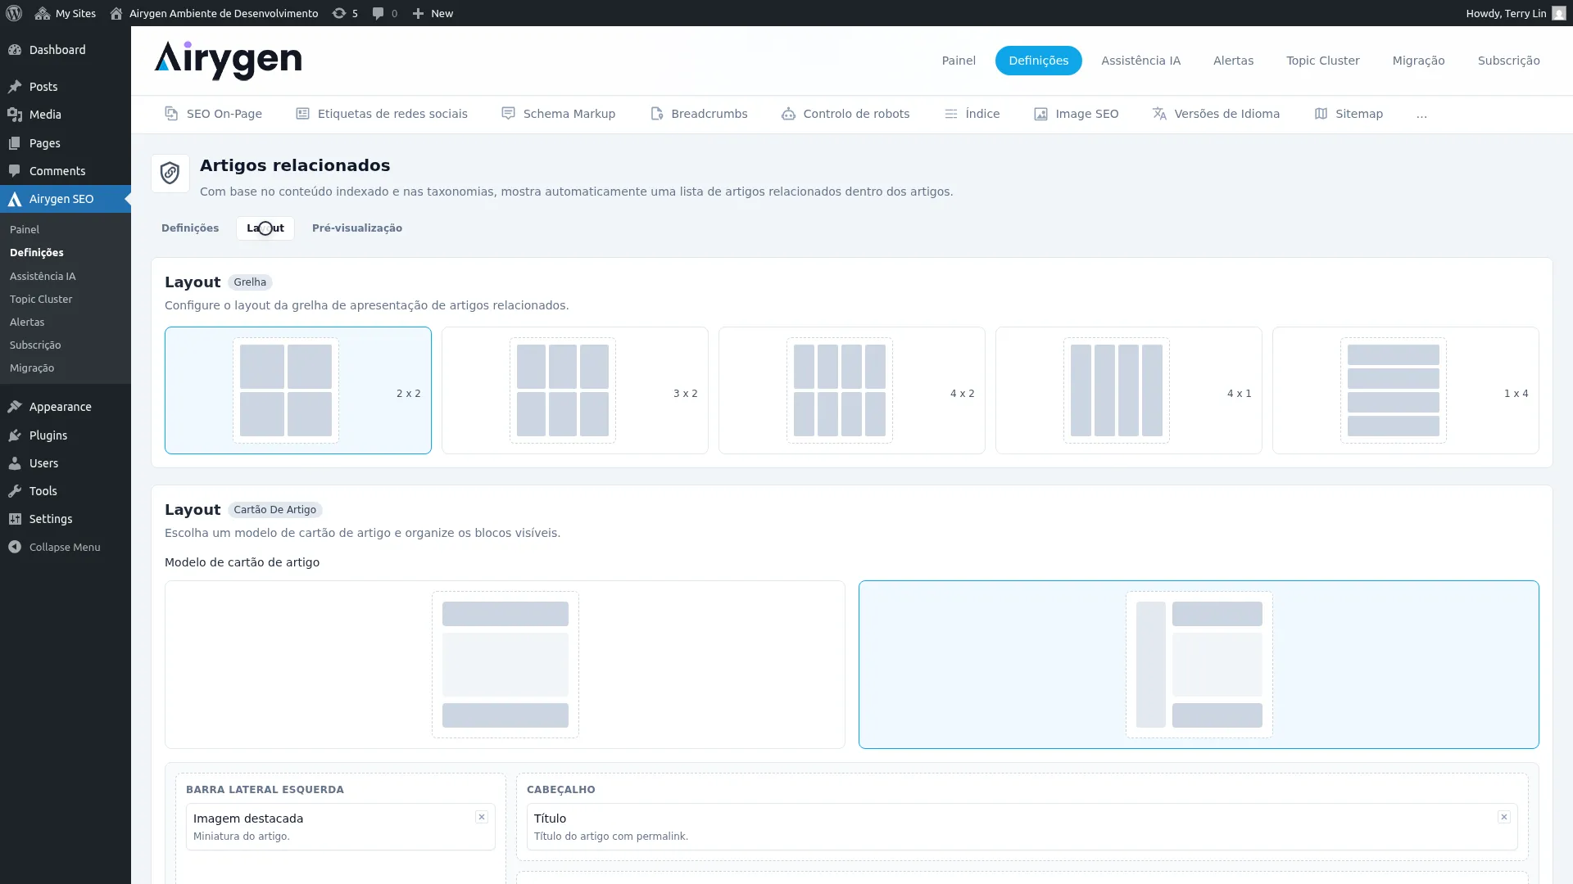Open the Índice settings tab
Screen dimensions: 1573x884
point(972,114)
